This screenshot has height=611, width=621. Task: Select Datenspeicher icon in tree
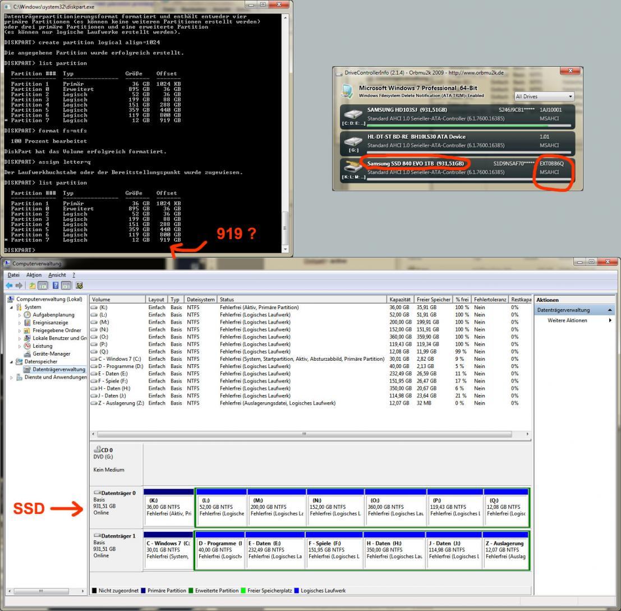(x=19, y=361)
